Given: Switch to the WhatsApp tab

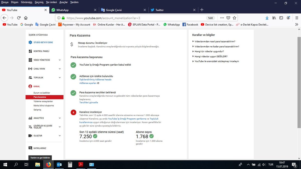Looking at the screenshot, I should (x=74, y=10).
